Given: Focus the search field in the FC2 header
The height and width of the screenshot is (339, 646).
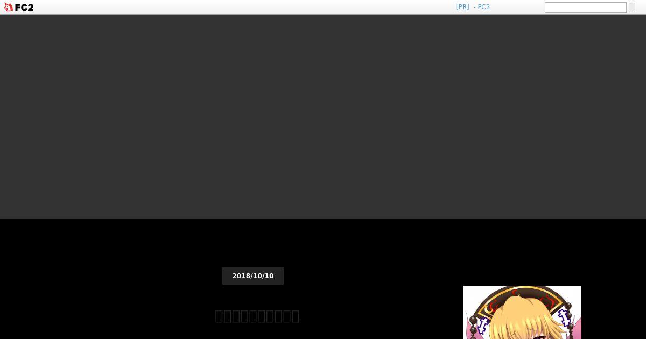Looking at the screenshot, I should coord(585,8).
